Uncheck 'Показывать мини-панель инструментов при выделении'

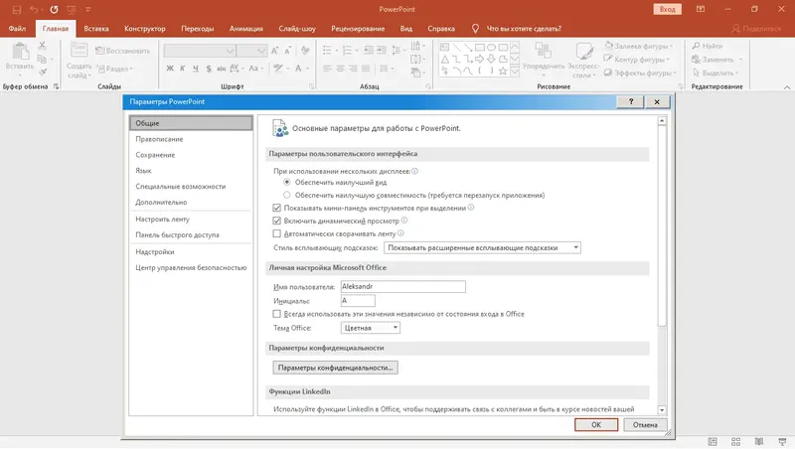pos(277,208)
